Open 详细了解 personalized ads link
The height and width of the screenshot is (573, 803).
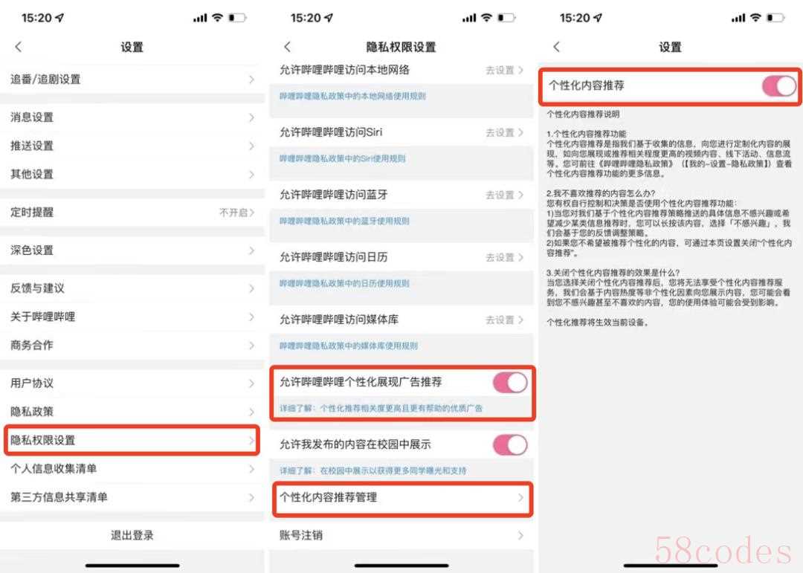[381, 409]
